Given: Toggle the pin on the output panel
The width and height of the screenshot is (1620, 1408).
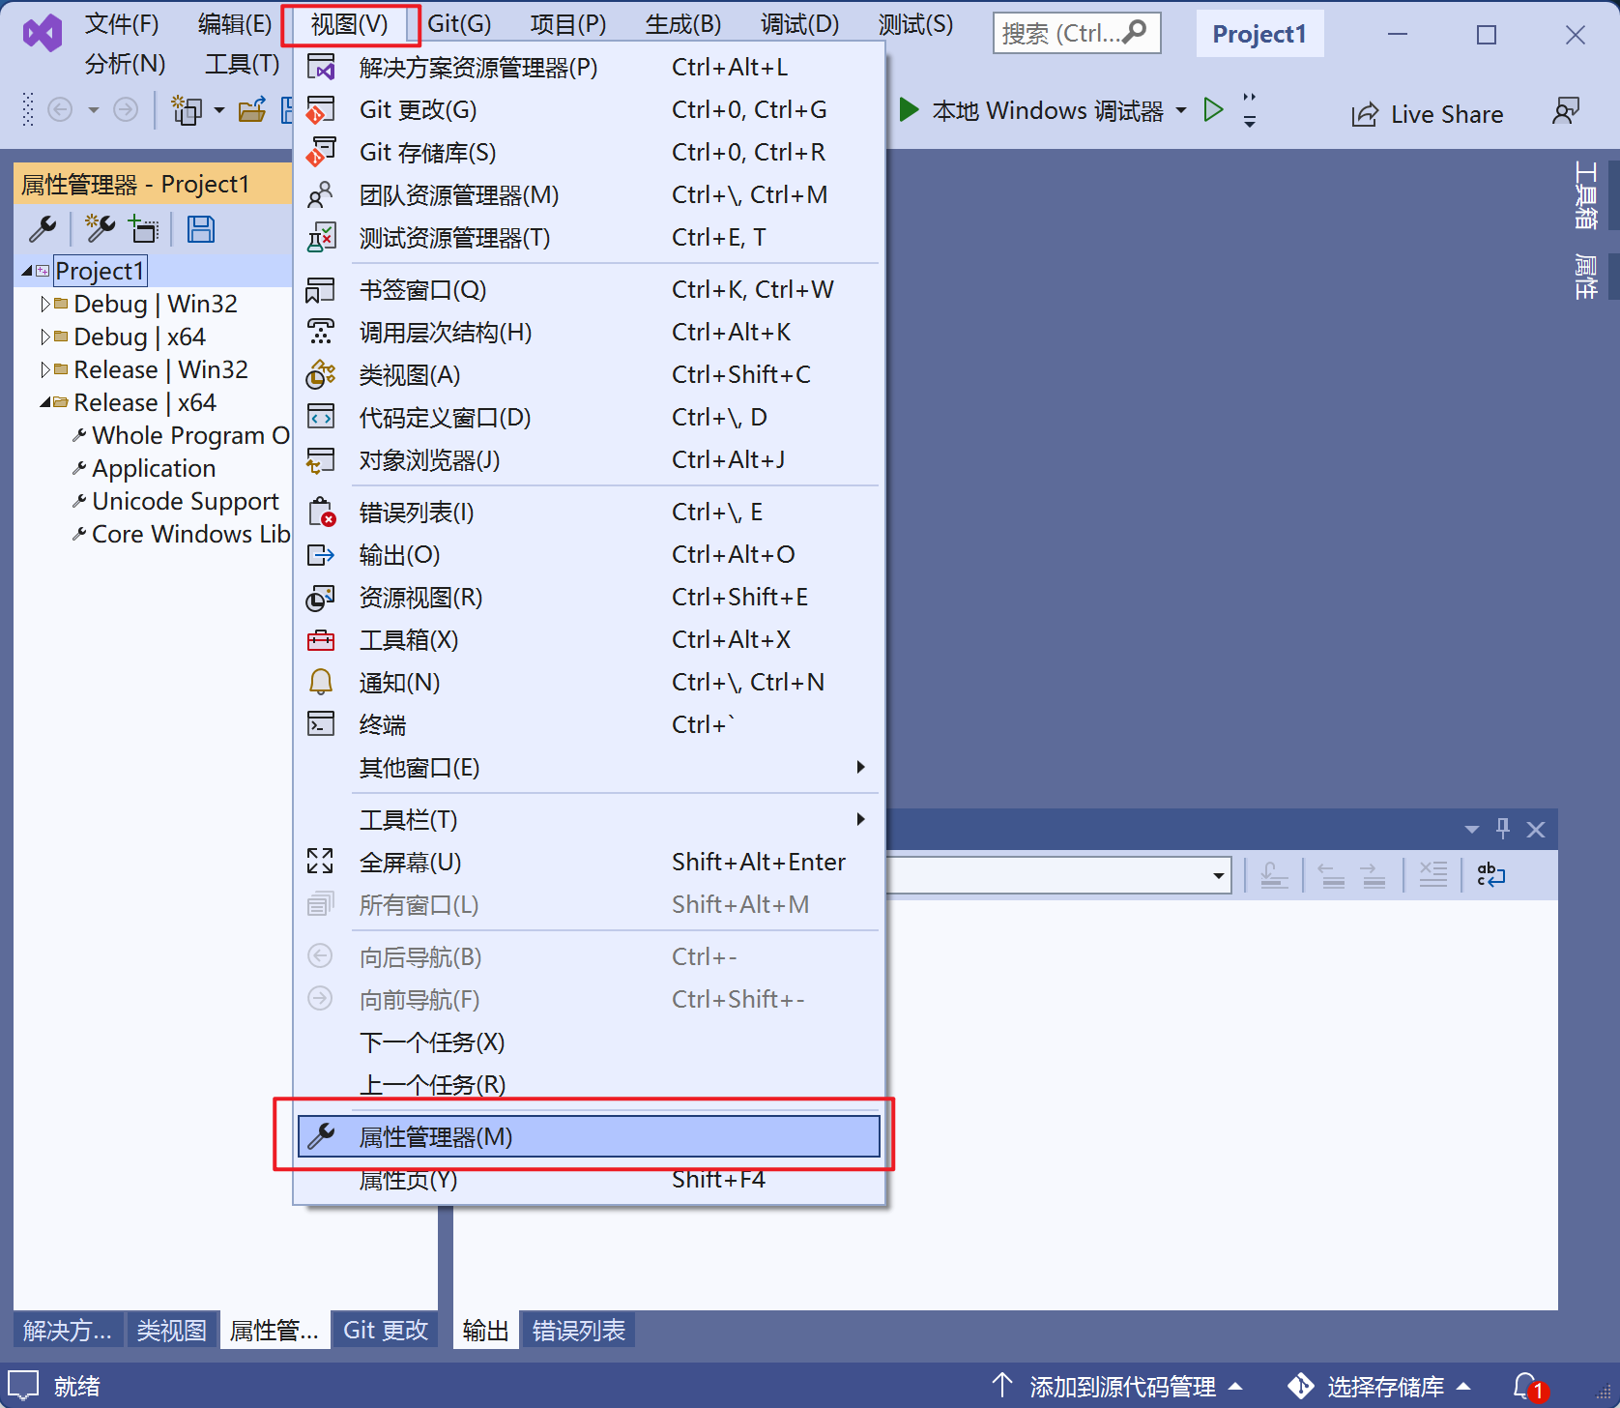Looking at the screenshot, I should click(x=1502, y=829).
